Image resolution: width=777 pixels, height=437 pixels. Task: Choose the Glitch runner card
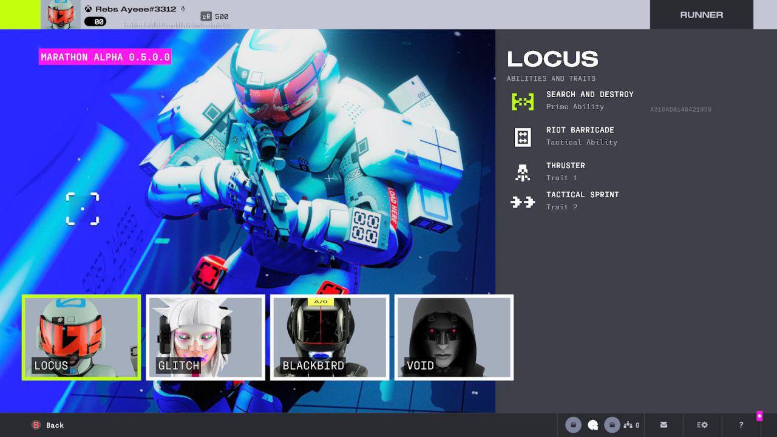[206, 337]
